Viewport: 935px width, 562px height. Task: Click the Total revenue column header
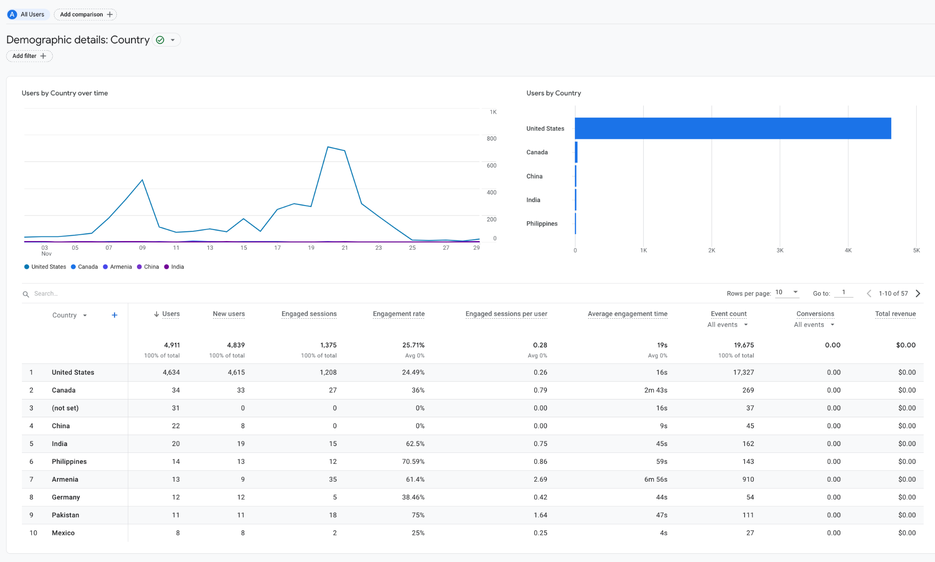click(x=895, y=314)
